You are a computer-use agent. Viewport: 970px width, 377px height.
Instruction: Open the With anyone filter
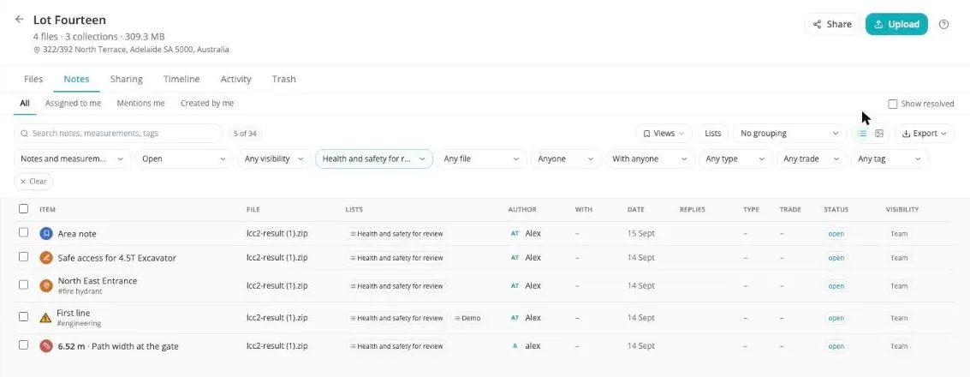650,159
